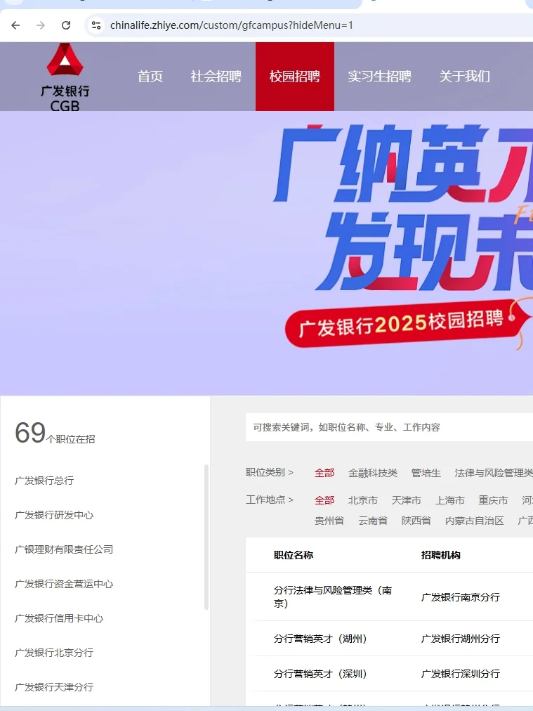The height and width of the screenshot is (711, 533).
Task: Select 广发银行研发中心 in the sidebar
Action: click(x=54, y=515)
